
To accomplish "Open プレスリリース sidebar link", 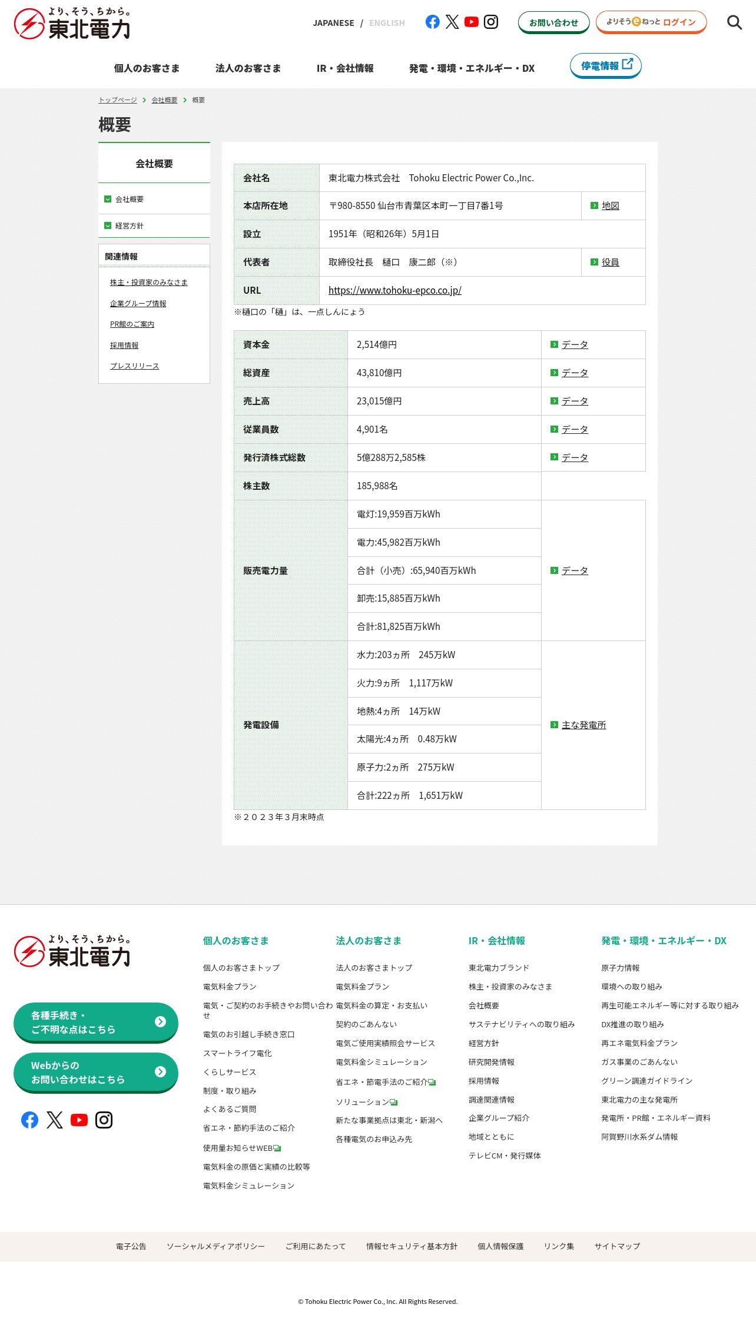I will (134, 366).
